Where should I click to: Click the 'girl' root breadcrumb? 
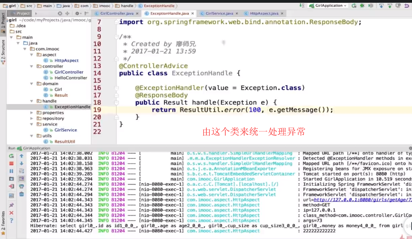point(9,5)
